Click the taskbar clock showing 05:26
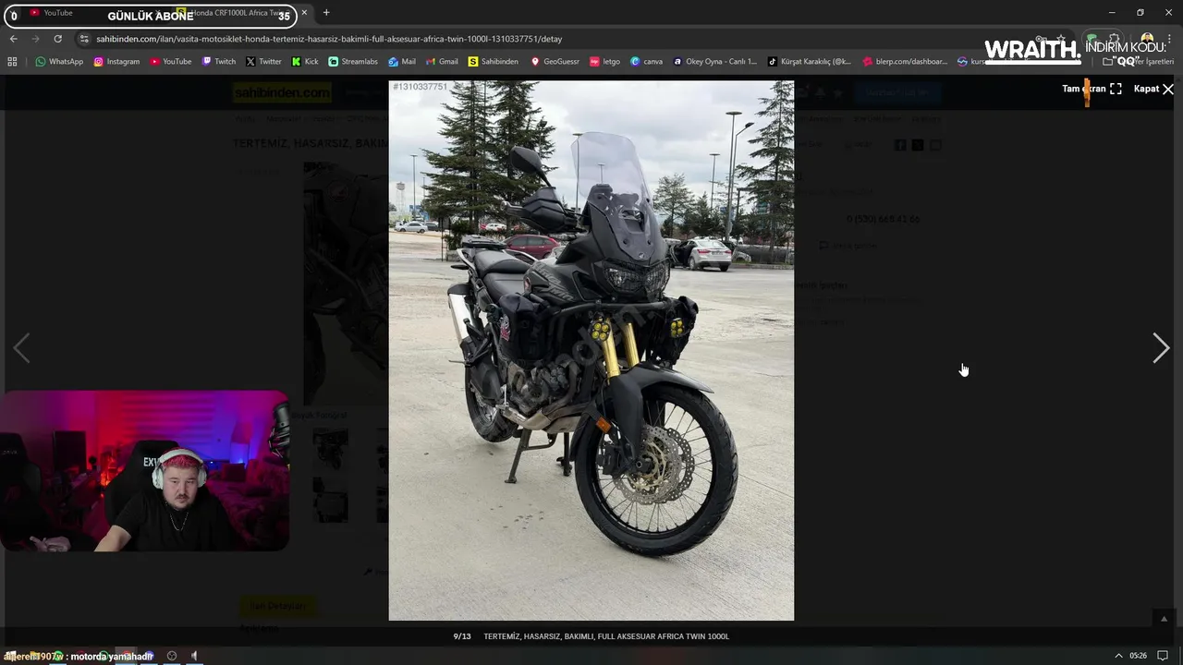The height and width of the screenshot is (665, 1183). [1138, 656]
